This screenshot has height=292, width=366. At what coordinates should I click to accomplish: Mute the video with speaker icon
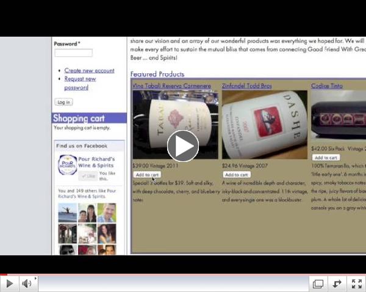point(27,283)
